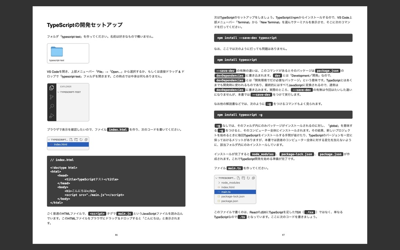Collapse TYPESCRIPT-TEST in the right file tree
The height and width of the screenshot is (250, 400).
tap(216, 178)
